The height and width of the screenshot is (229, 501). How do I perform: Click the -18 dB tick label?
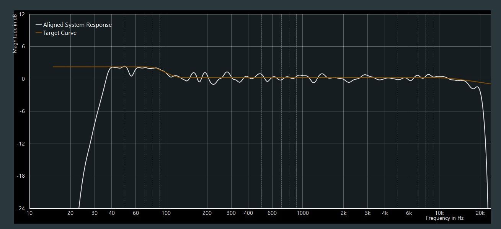click(x=21, y=176)
